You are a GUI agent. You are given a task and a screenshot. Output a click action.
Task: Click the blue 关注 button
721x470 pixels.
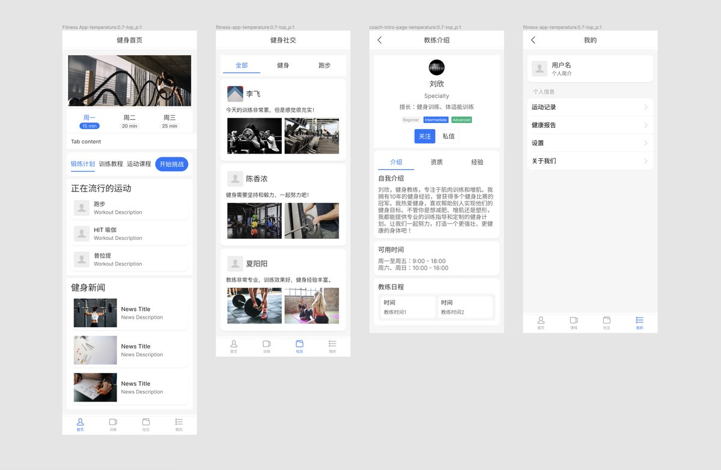coord(425,136)
